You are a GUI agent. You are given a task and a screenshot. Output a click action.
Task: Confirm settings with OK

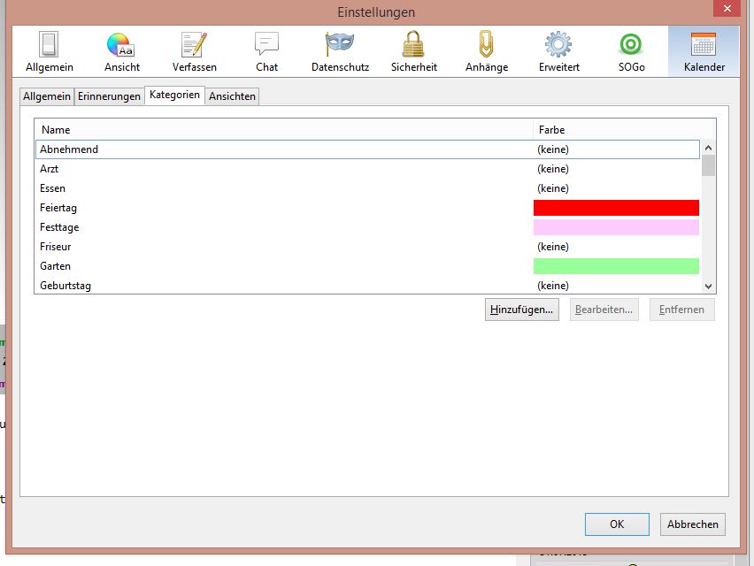click(617, 524)
